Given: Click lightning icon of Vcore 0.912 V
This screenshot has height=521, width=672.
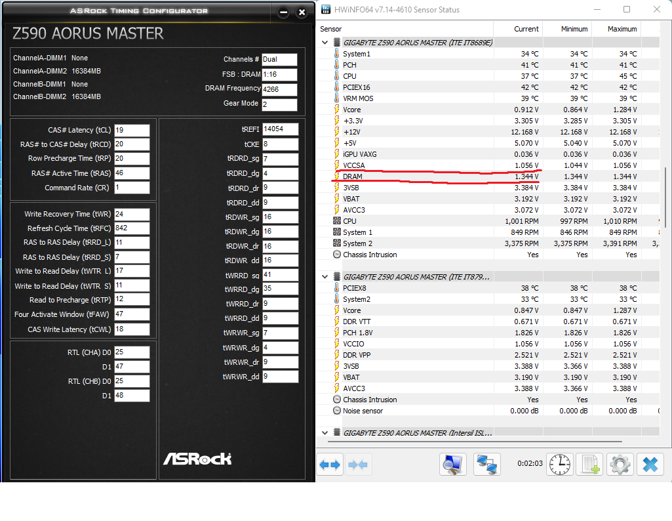Looking at the screenshot, I should click(337, 110).
